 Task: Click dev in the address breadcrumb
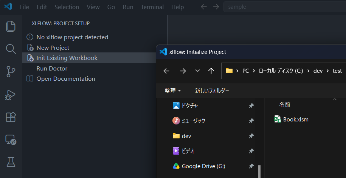(x=318, y=71)
